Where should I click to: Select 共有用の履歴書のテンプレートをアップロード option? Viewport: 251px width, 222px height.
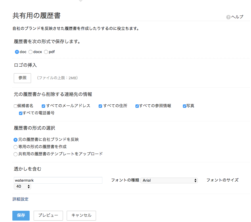(x=15, y=154)
